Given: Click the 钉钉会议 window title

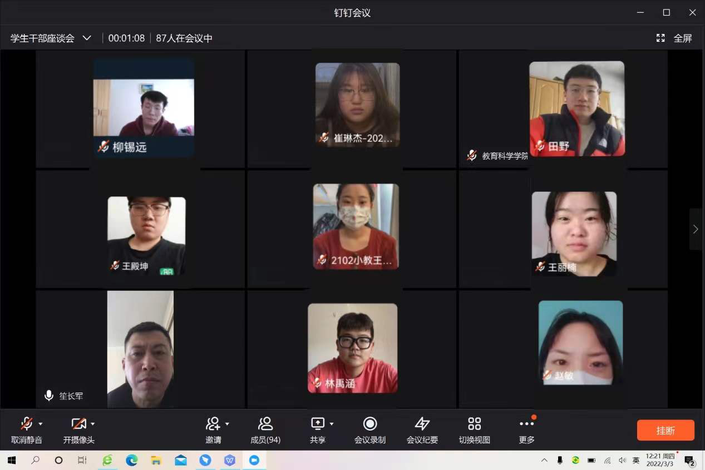Looking at the screenshot, I should [x=352, y=12].
